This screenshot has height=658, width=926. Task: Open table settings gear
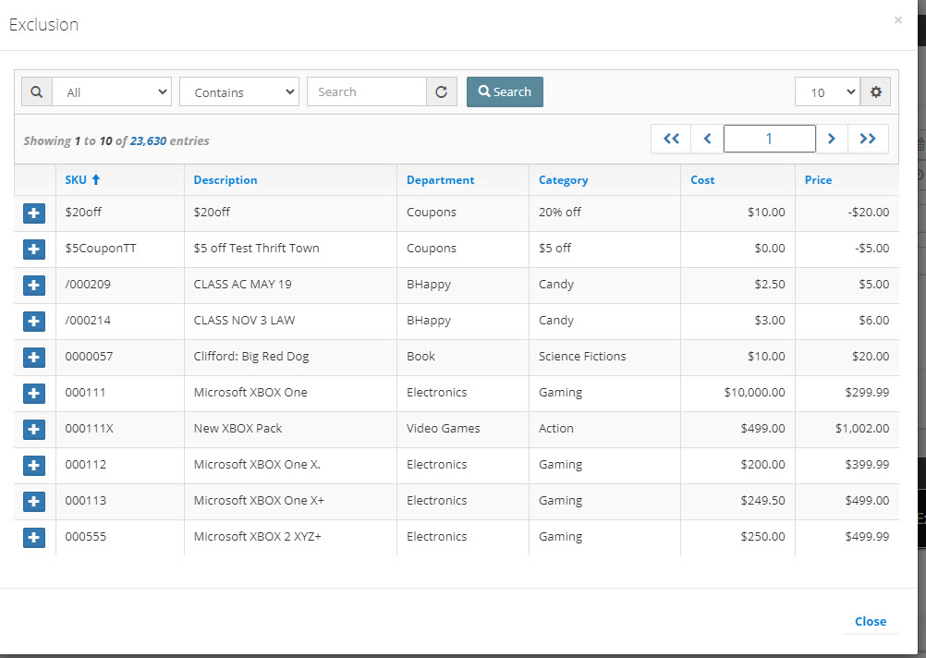(x=876, y=92)
